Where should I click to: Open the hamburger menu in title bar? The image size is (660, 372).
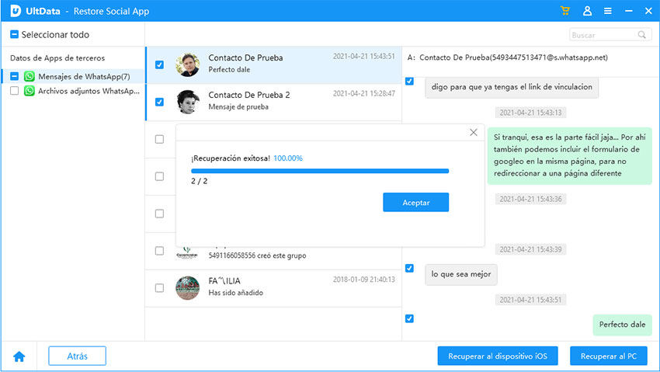pyautogui.click(x=608, y=11)
